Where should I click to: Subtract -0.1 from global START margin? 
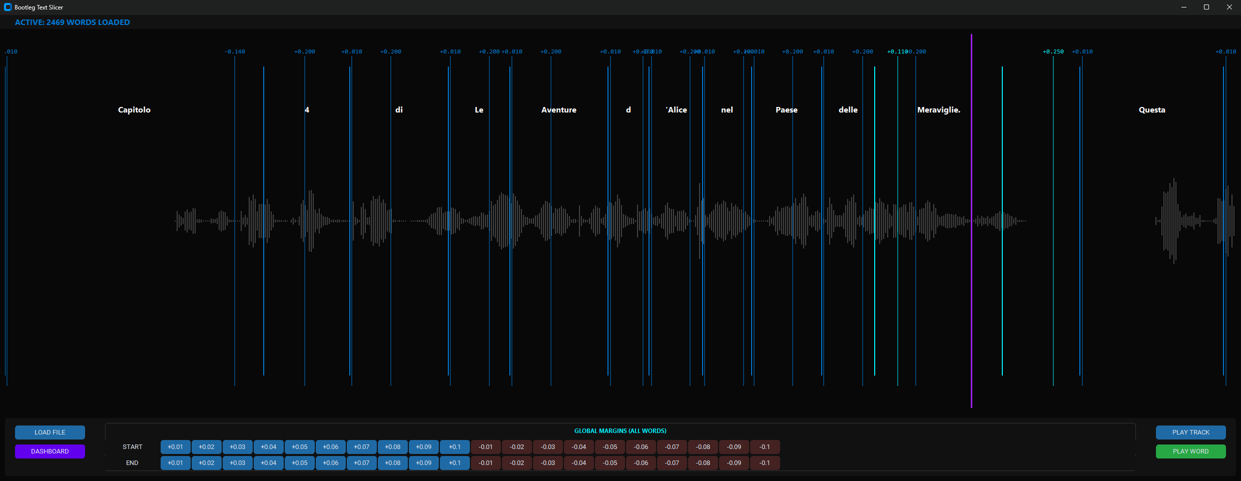pos(765,447)
